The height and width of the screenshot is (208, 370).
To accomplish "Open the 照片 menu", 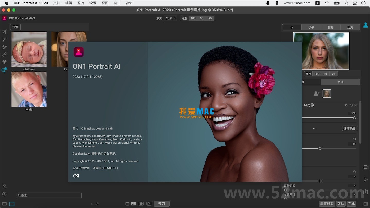I will pos(81,3).
